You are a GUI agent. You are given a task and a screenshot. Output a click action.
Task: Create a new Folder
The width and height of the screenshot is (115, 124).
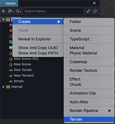tap(89, 22)
